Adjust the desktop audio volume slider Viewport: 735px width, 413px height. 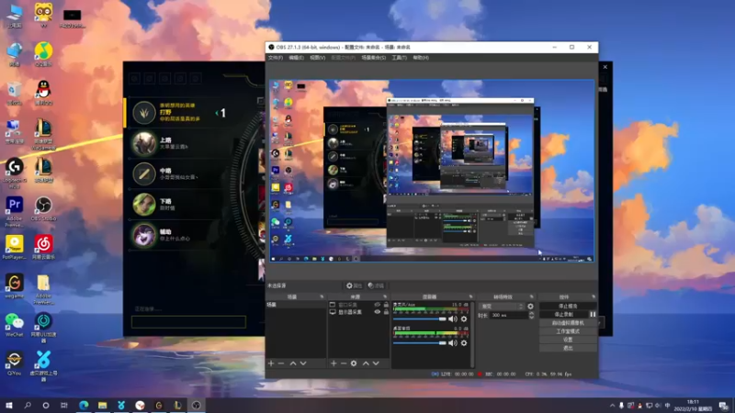(420, 343)
